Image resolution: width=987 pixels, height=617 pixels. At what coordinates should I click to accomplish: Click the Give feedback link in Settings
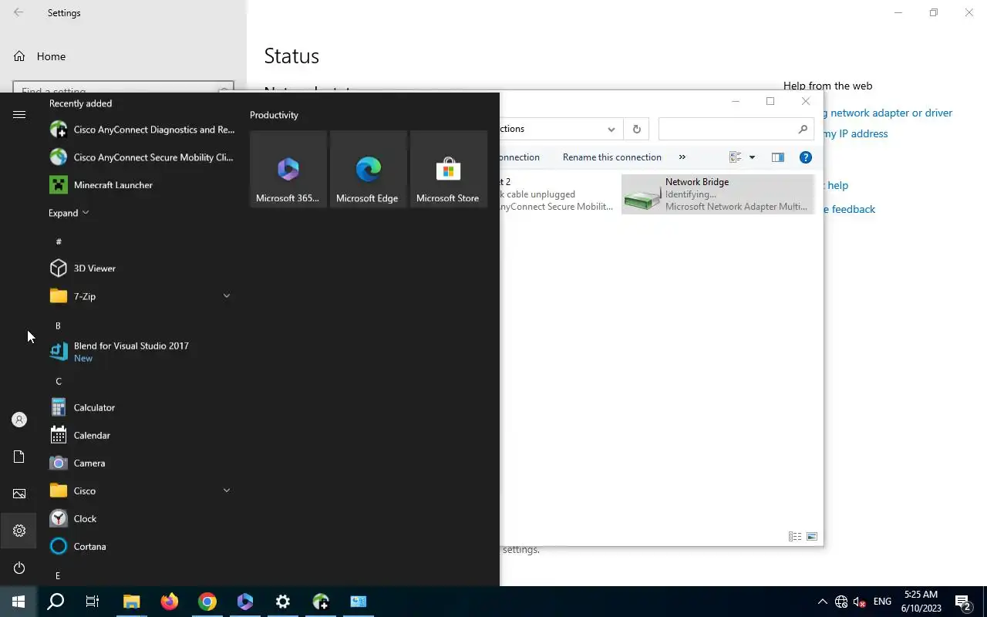(x=849, y=209)
